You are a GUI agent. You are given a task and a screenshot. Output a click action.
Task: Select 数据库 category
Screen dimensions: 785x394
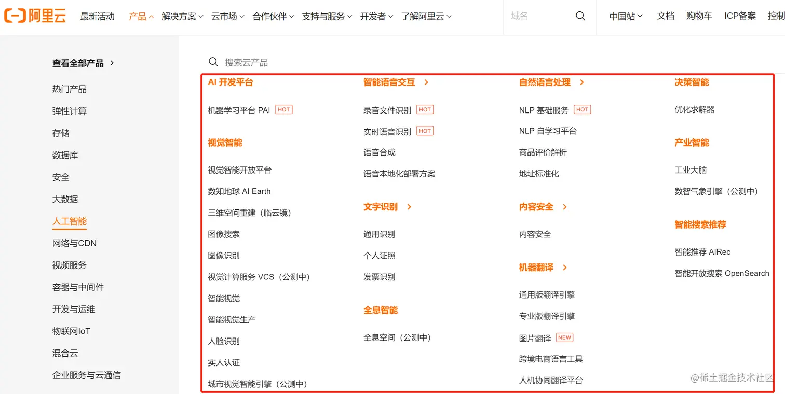(65, 155)
